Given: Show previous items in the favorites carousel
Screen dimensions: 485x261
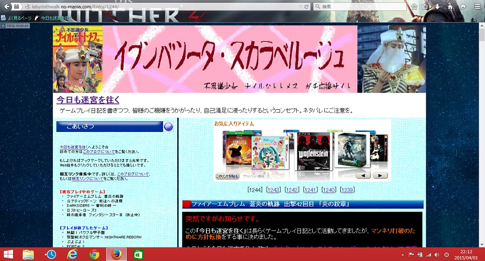Looking at the screenshot, I should [363, 175].
